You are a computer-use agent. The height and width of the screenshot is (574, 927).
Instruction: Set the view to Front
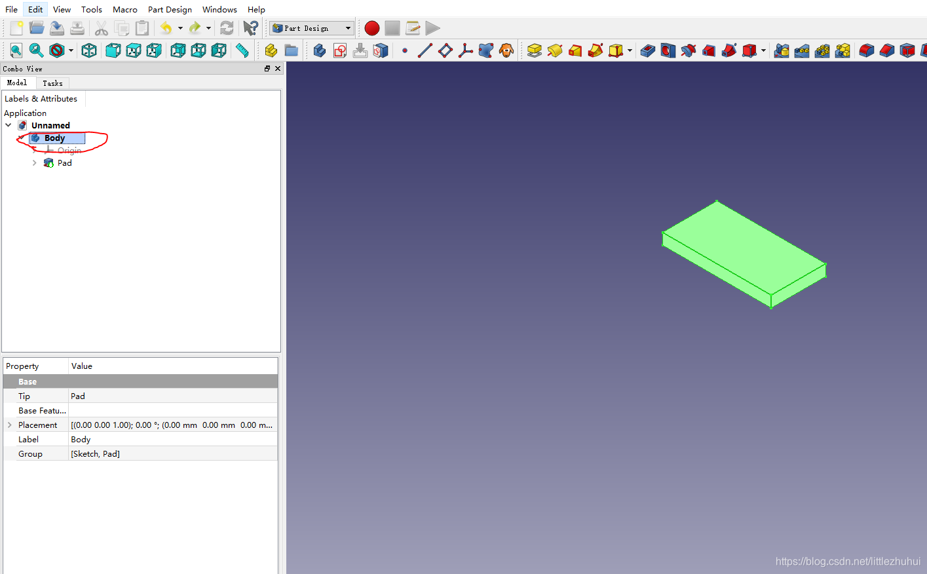coord(113,50)
